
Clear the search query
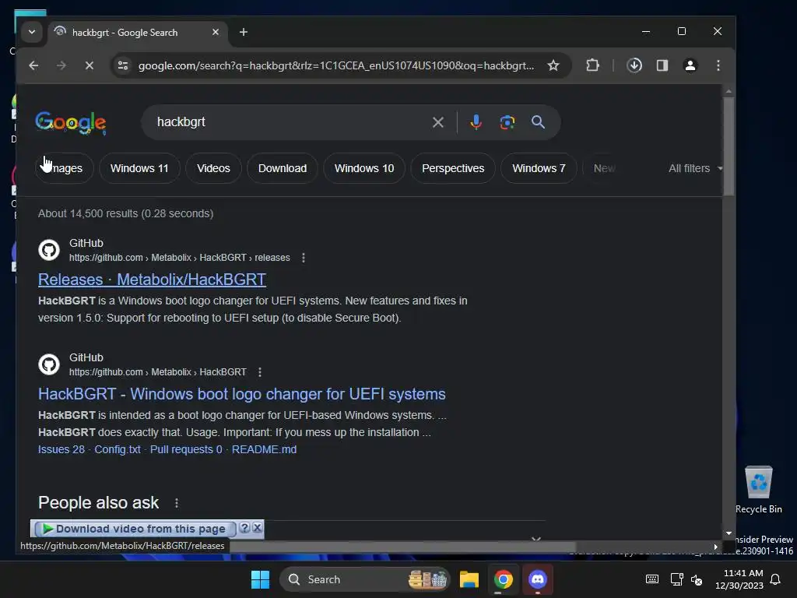(437, 122)
